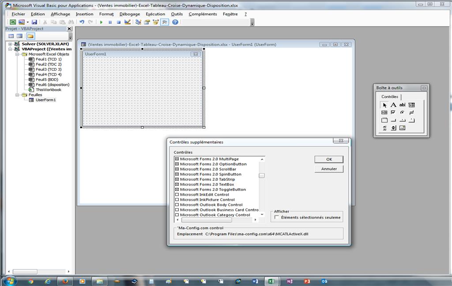Open the Affichage menu
The height and width of the screenshot is (286, 452).
click(x=60, y=14)
